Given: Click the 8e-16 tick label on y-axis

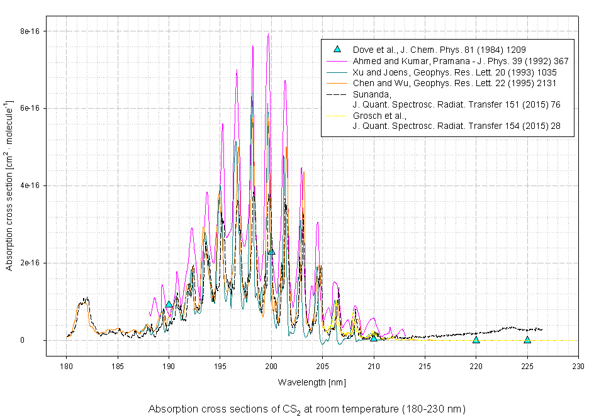Looking at the screenshot, I should pyautogui.click(x=28, y=31).
